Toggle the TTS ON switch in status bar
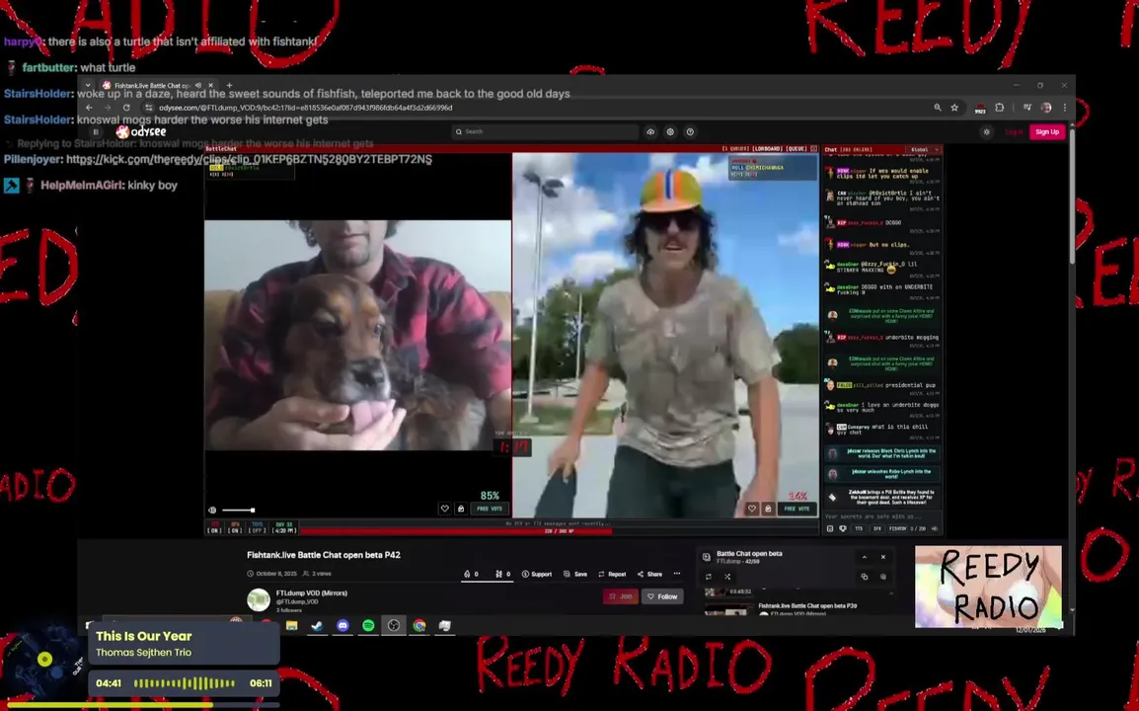The image size is (1139, 711). tap(214, 527)
